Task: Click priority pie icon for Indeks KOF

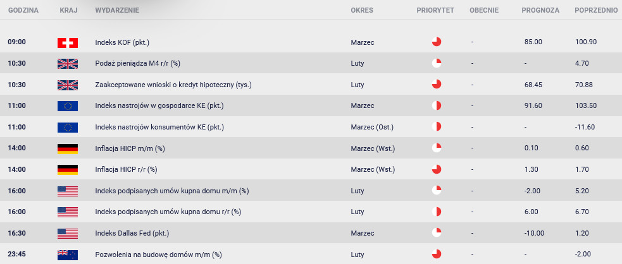Action: 437,42
